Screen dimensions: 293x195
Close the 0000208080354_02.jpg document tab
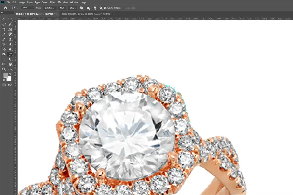[114, 14]
